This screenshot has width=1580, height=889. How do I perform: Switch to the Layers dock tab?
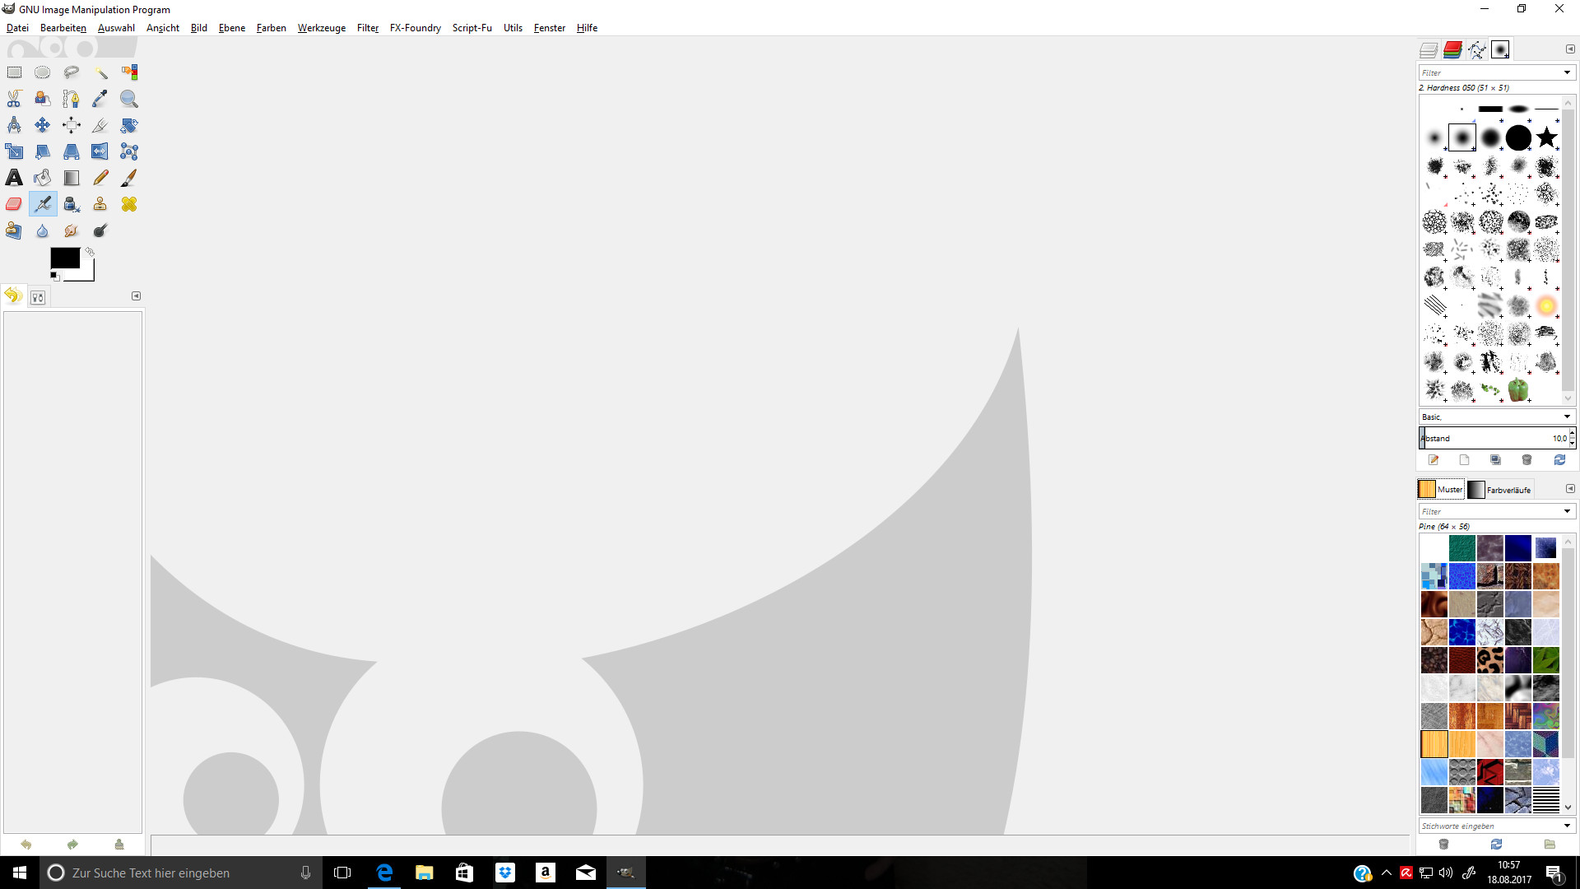(1429, 50)
